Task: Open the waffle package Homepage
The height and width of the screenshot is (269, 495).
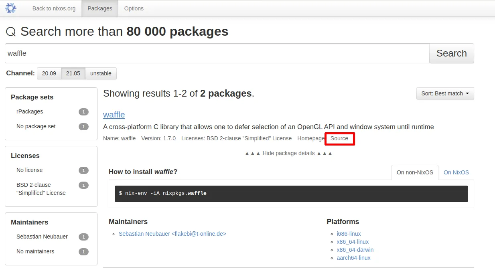Action: pos(311,138)
